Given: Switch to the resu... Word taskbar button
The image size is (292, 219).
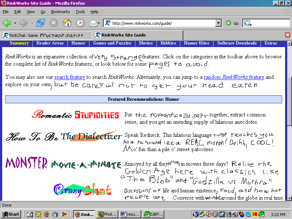Looking at the screenshot, I should point(130,214).
